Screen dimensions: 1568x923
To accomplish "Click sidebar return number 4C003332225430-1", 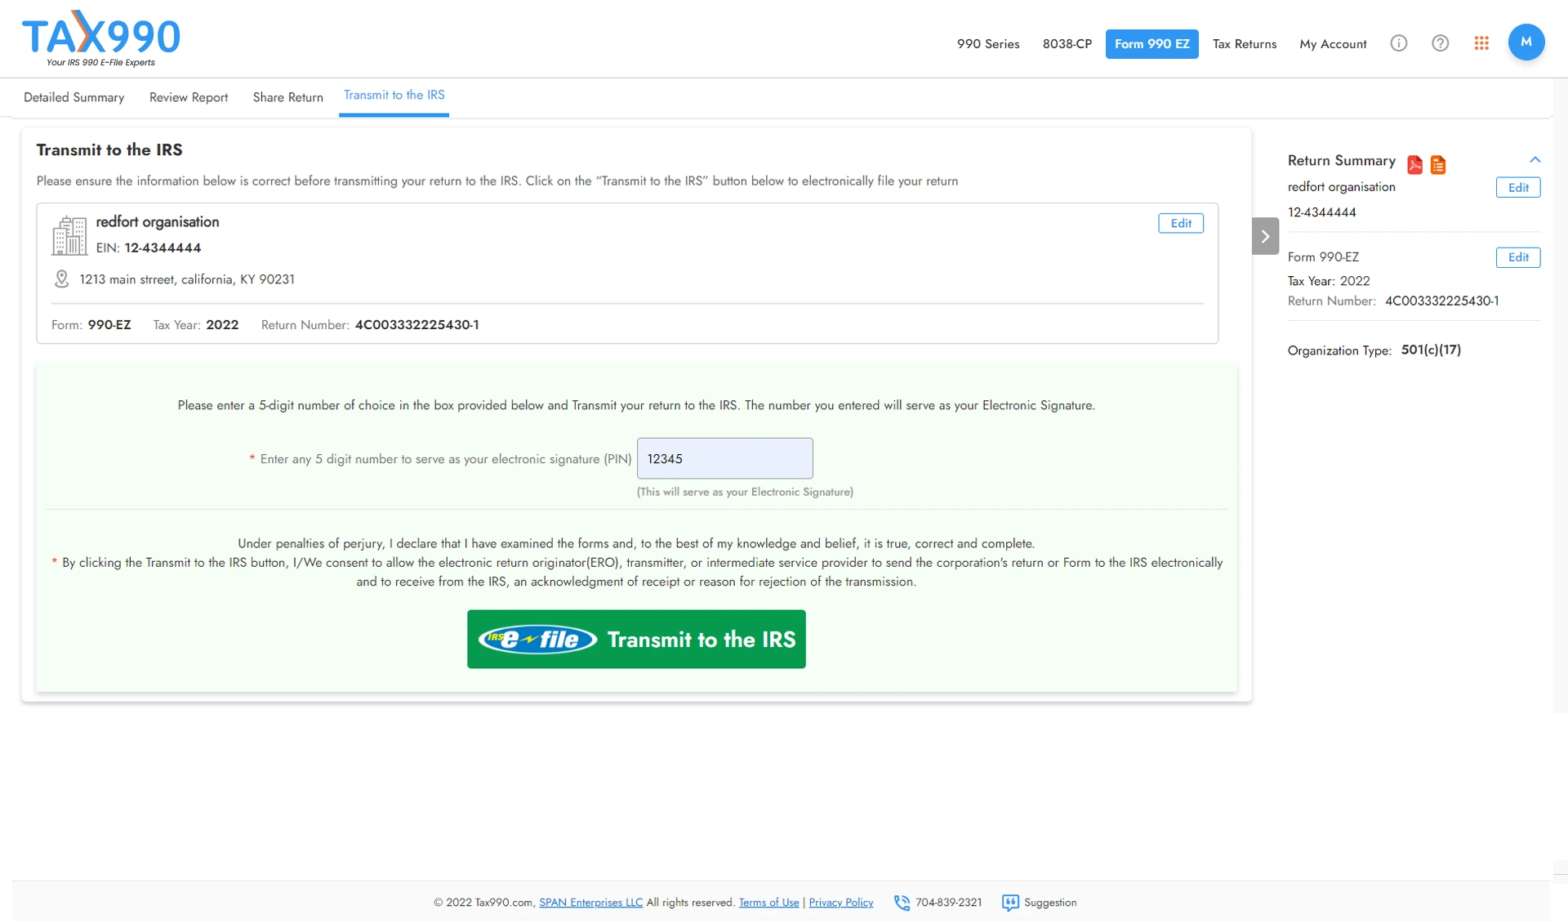I will tap(1441, 301).
